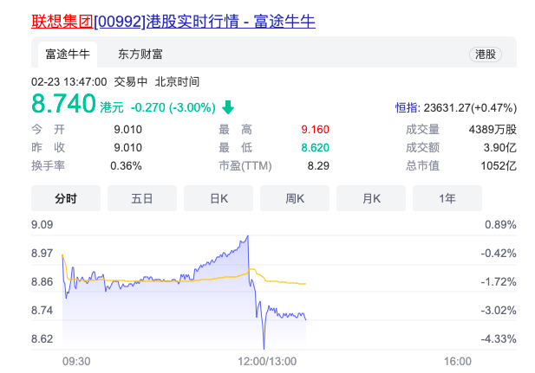
Task: Click the 8.86 price axis label
Action: tap(42, 282)
